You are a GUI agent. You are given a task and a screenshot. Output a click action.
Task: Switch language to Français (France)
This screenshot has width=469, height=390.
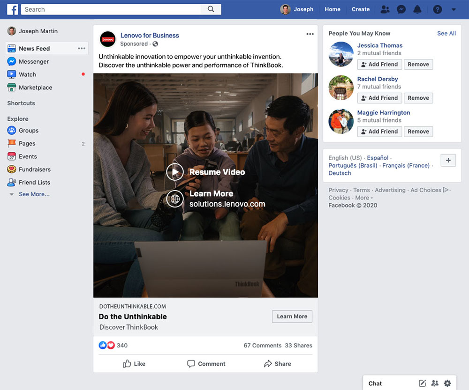click(x=406, y=165)
